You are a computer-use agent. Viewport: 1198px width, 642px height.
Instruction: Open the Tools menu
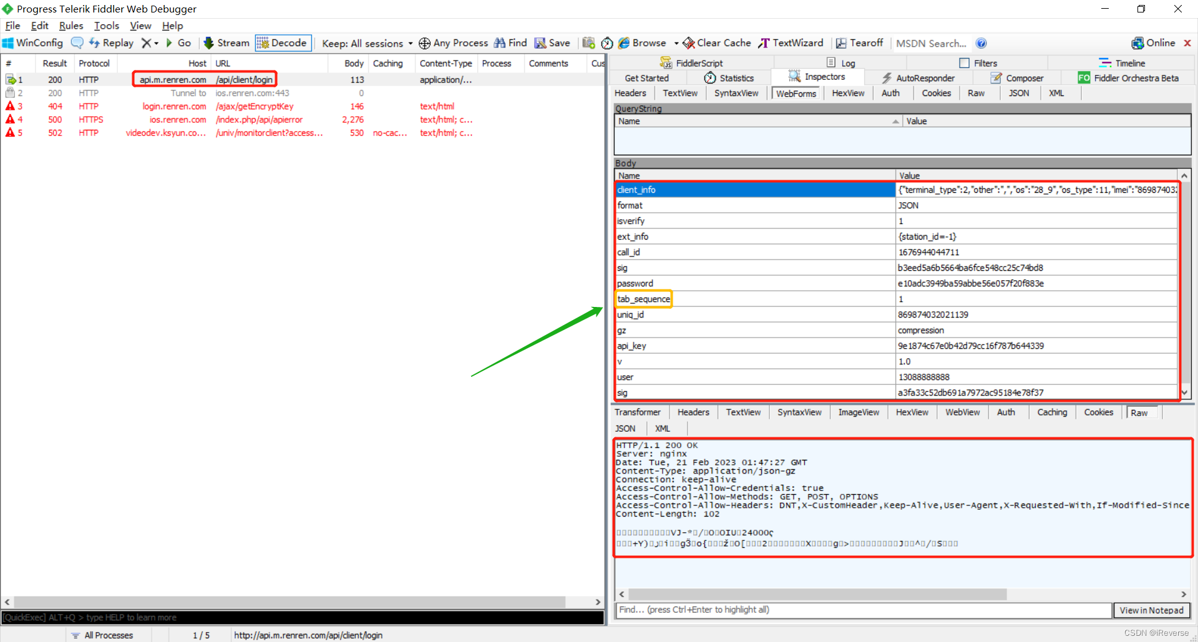pos(107,26)
